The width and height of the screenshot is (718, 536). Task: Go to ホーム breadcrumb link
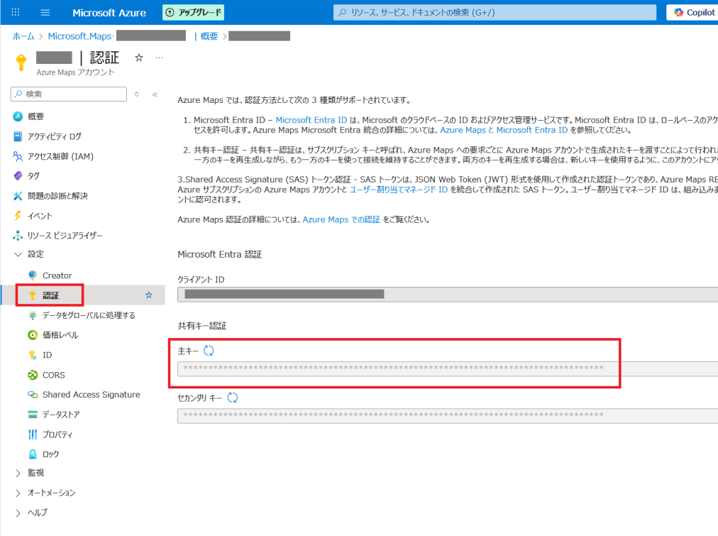click(23, 36)
